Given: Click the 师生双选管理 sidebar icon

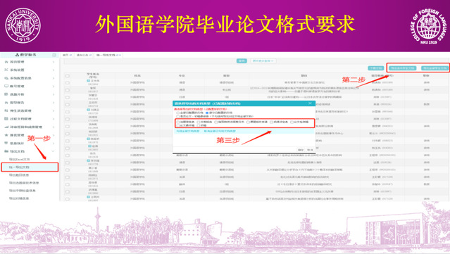Looking at the screenshot, I should [x=6, y=110].
